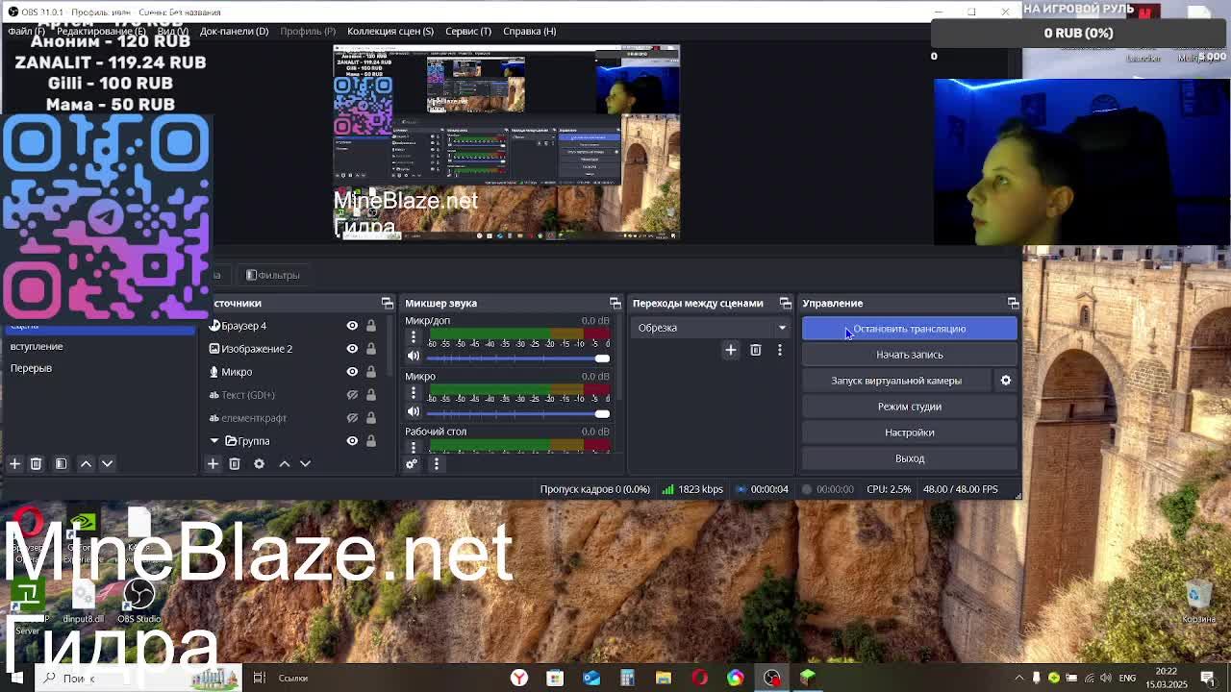Adjust Микр/доп volume slider

pyautogui.click(x=519, y=358)
